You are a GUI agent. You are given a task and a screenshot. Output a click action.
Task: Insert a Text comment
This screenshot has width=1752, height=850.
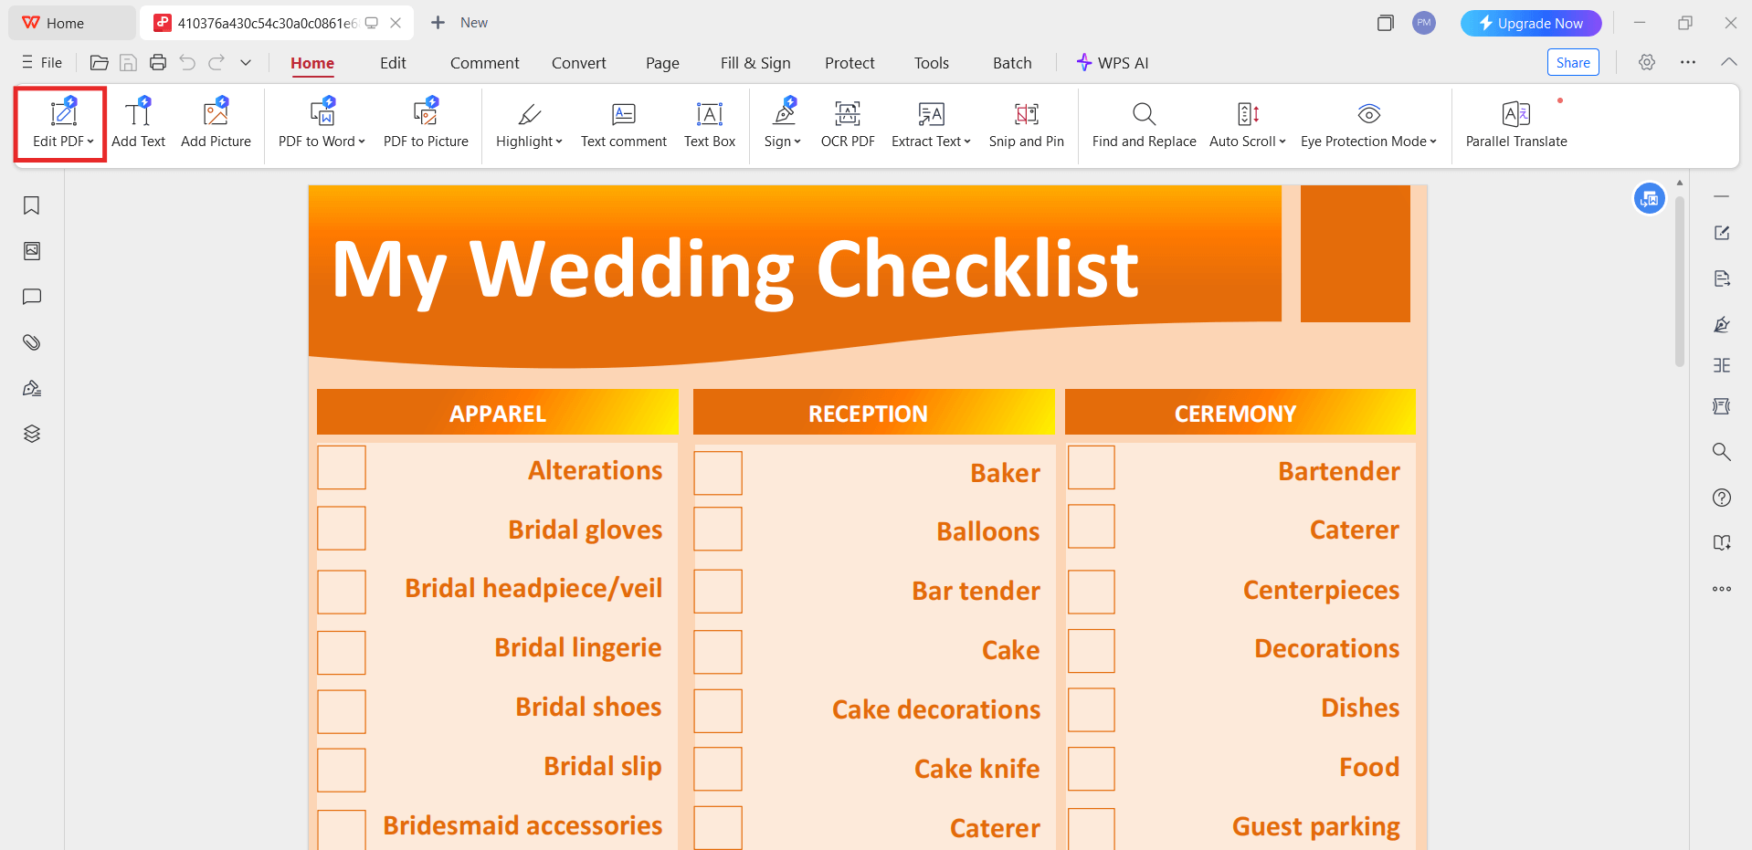coord(624,123)
